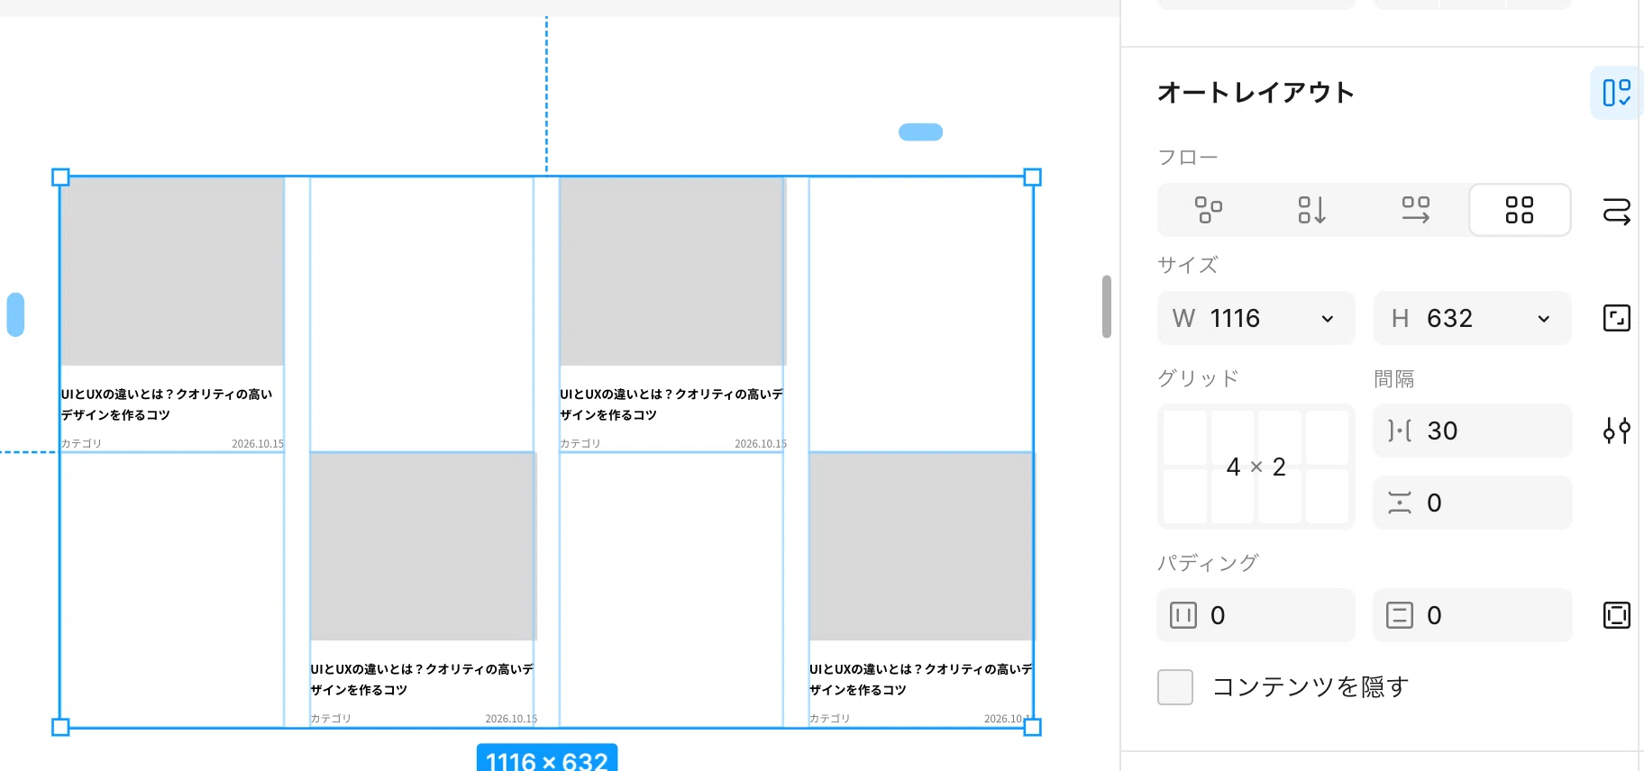Click the vertical padding field
The height and width of the screenshot is (771, 1644).
pos(1473,615)
